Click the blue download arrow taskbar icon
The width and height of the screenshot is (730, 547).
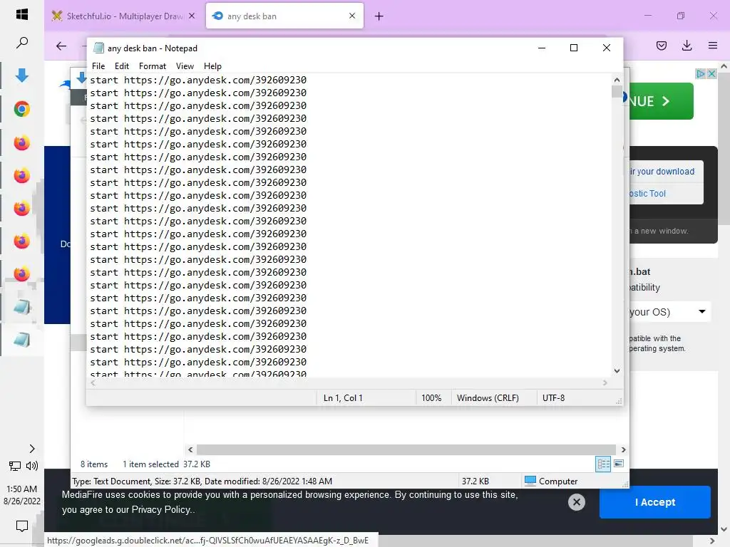coord(22,75)
